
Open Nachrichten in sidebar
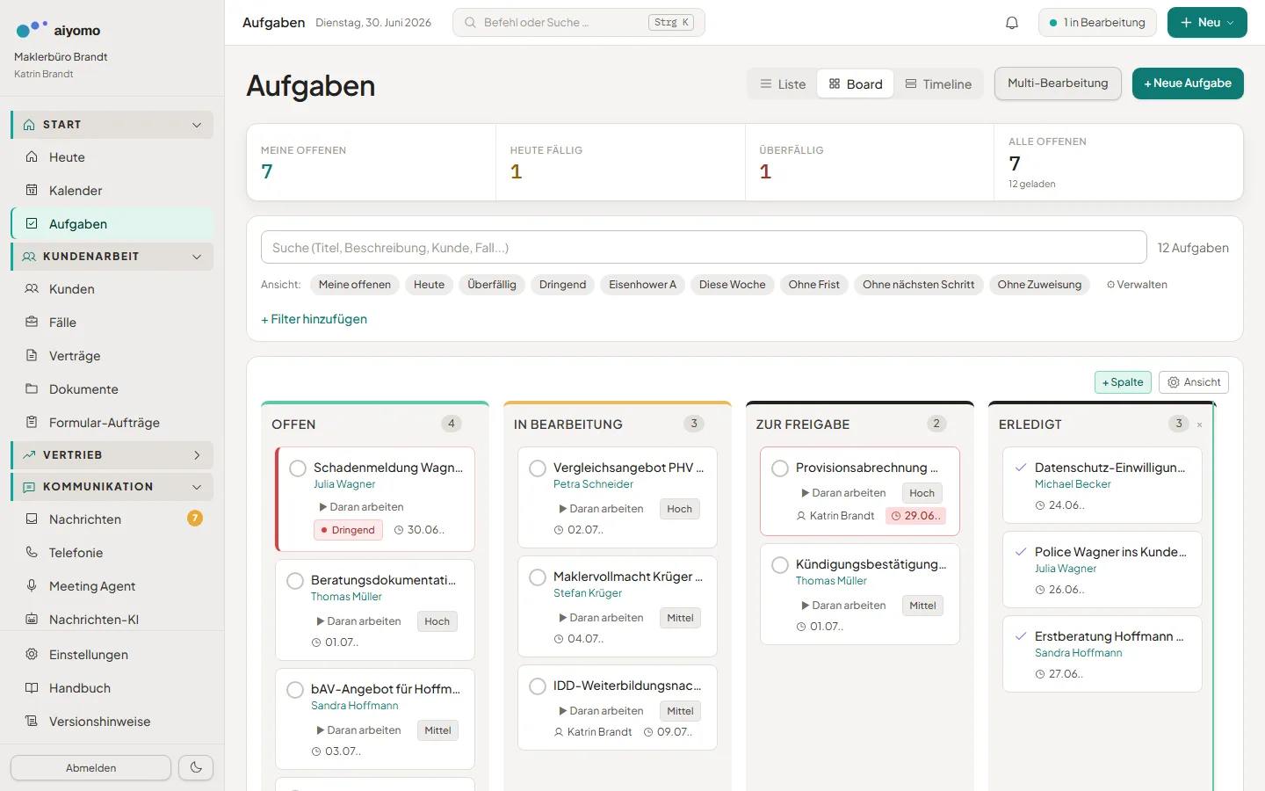coord(112,519)
